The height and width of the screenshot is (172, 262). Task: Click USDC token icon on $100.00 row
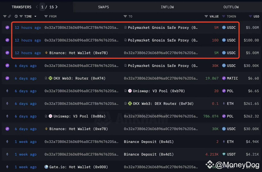click(x=224, y=40)
